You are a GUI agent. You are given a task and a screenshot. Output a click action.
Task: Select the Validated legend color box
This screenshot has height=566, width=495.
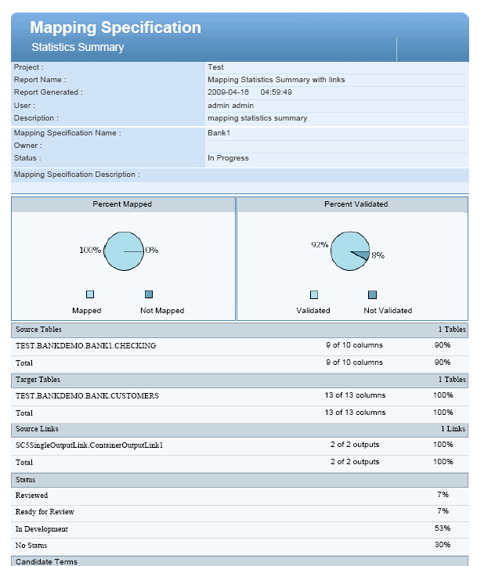pyautogui.click(x=314, y=294)
